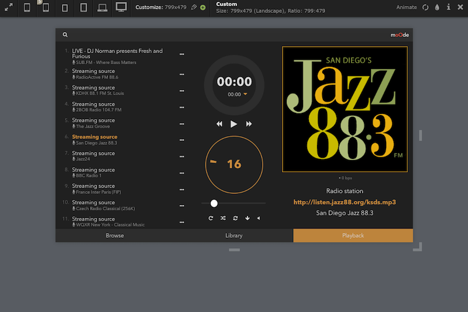Open the menu for The Jazz Groove

click(x=182, y=124)
